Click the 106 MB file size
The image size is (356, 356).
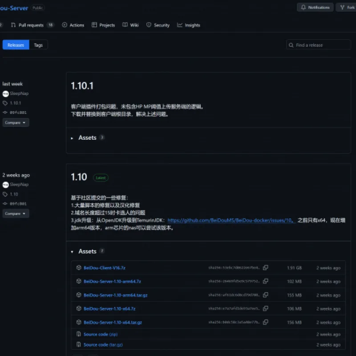295,309
